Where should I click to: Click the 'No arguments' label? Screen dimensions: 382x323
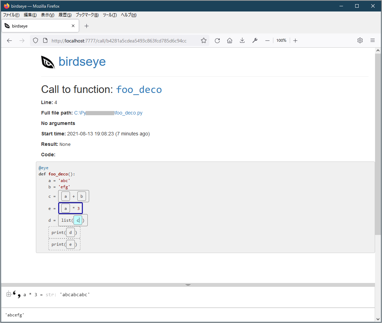(x=58, y=123)
